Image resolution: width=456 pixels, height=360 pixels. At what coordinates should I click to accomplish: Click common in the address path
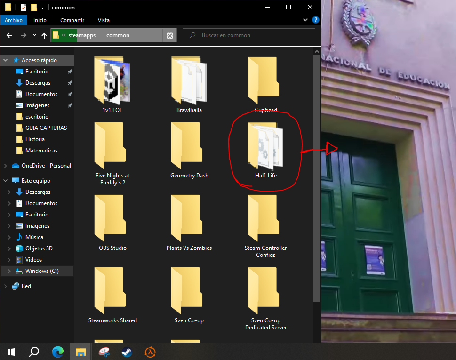coord(118,35)
